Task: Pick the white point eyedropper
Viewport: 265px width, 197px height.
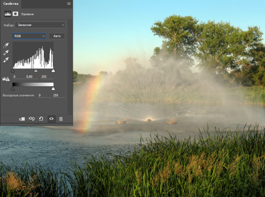Action: coord(6,60)
